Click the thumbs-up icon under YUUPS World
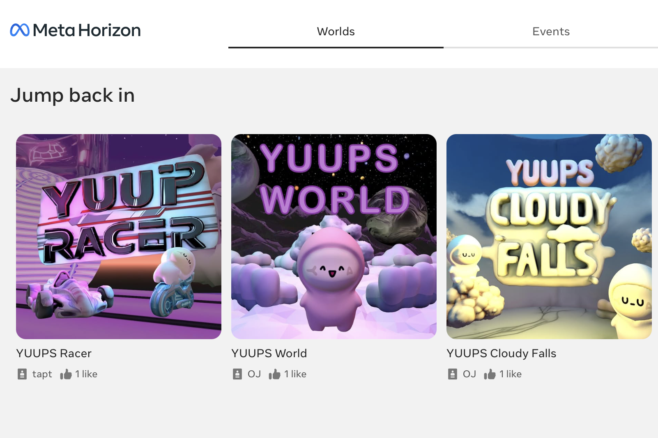This screenshot has height=438, width=658. [275, 374]
